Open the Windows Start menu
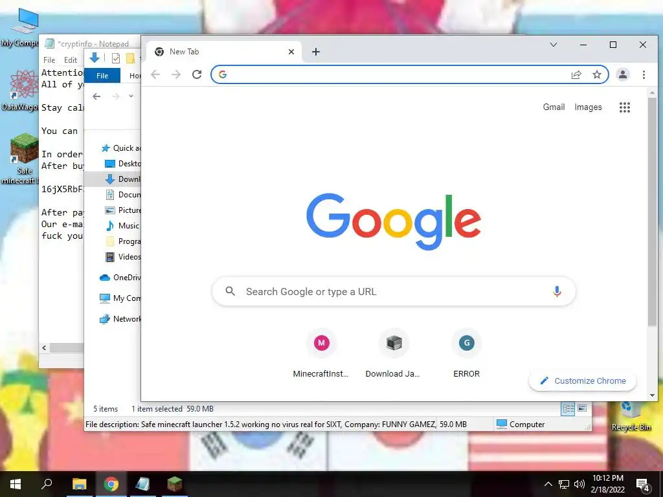 (x=16, y=484)
